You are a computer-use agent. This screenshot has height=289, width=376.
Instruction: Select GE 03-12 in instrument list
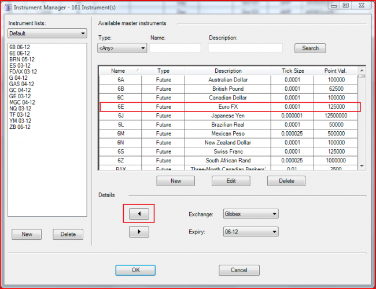20,97
